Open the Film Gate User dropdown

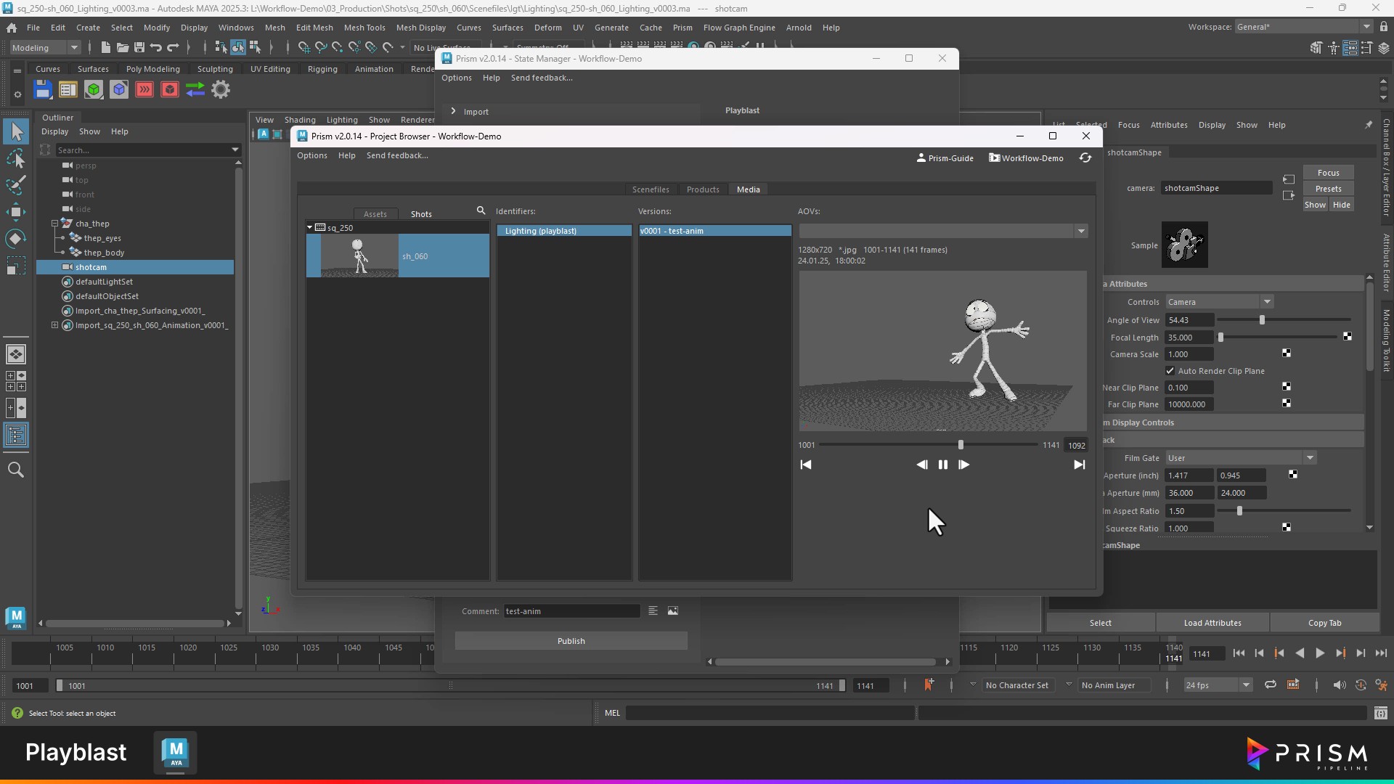click(1310, 458)
